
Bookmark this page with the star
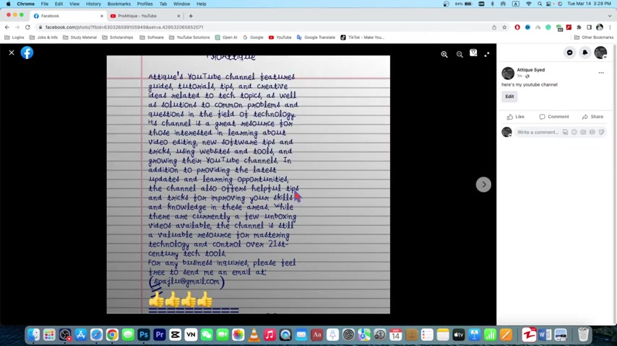(x=504, y=27)
